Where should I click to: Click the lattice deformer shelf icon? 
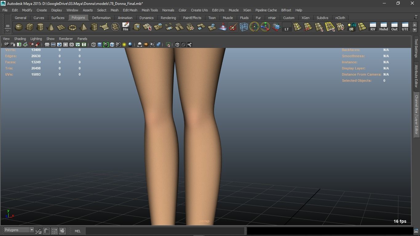(x=244, y=27)
